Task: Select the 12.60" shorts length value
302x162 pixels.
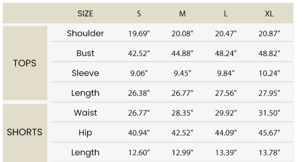Action: click(139, 153)
